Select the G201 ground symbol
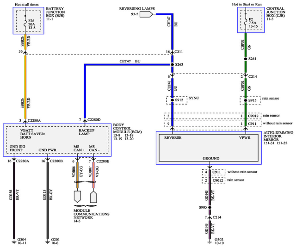Viewport: 296px width, 247px height. (x=48, y=241)
